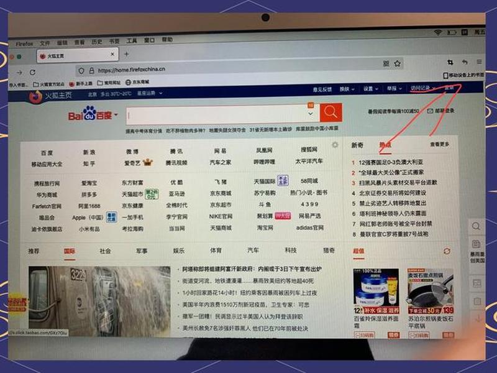
Task: Open hot item 12强赛国足0-3负澳大利亚
Action: (x=391, y=162)
